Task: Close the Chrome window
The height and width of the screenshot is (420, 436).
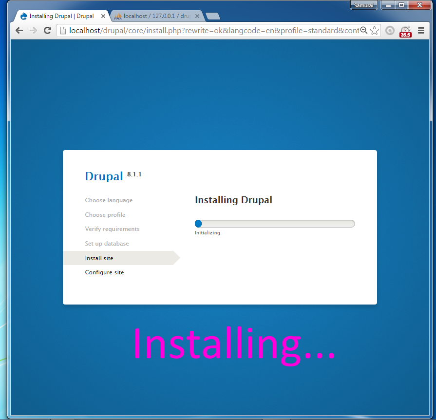Action: click(x=419, y=5)
